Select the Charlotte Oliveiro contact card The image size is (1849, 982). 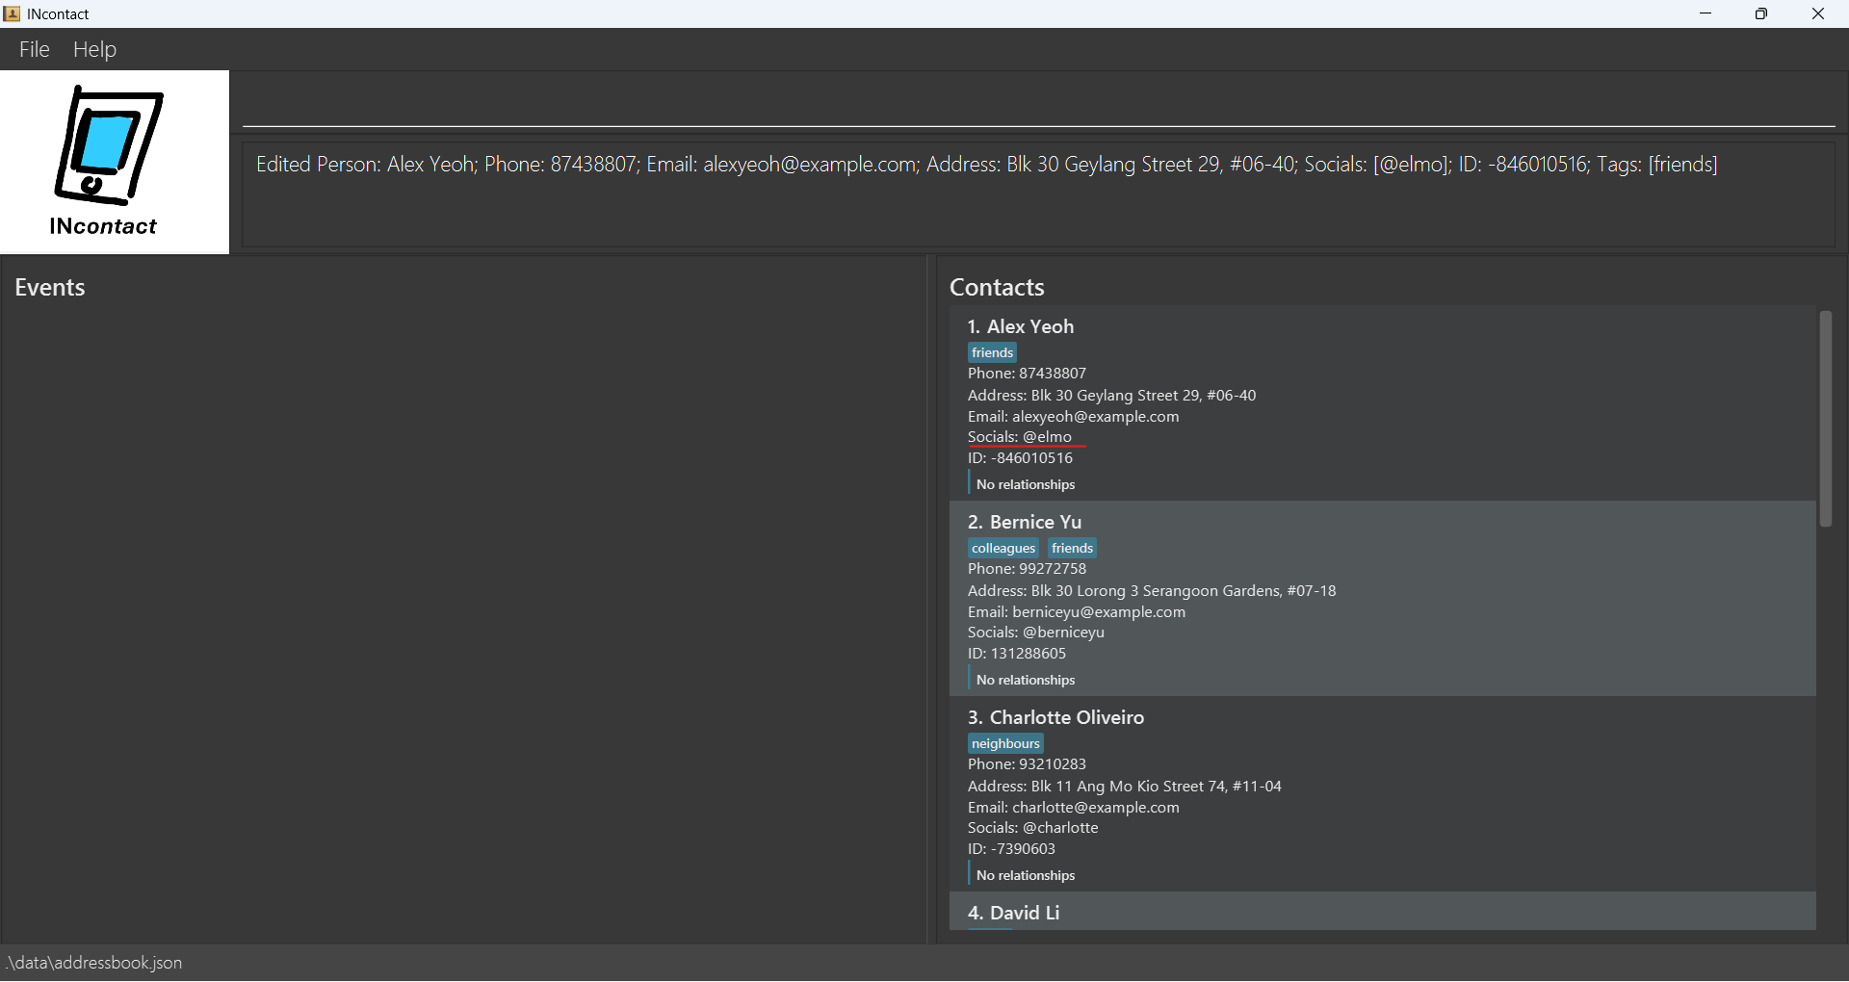click(x=1382, y=793)
